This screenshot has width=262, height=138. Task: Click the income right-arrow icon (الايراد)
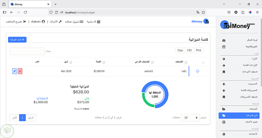224,59
